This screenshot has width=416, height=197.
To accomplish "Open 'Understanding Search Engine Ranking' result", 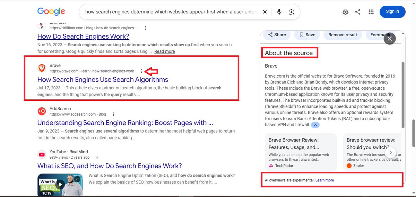I will [125, 122].
